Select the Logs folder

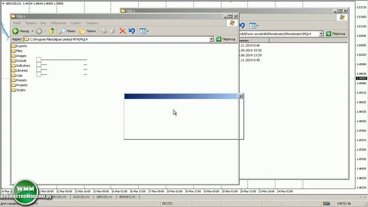point(17,75)
